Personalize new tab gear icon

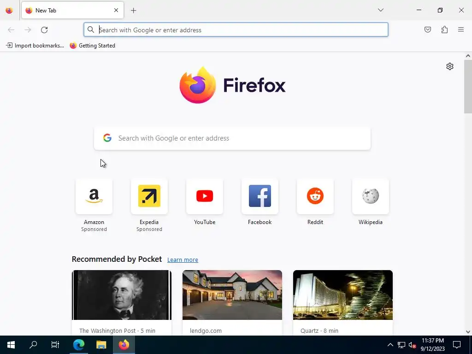[450, 66]
